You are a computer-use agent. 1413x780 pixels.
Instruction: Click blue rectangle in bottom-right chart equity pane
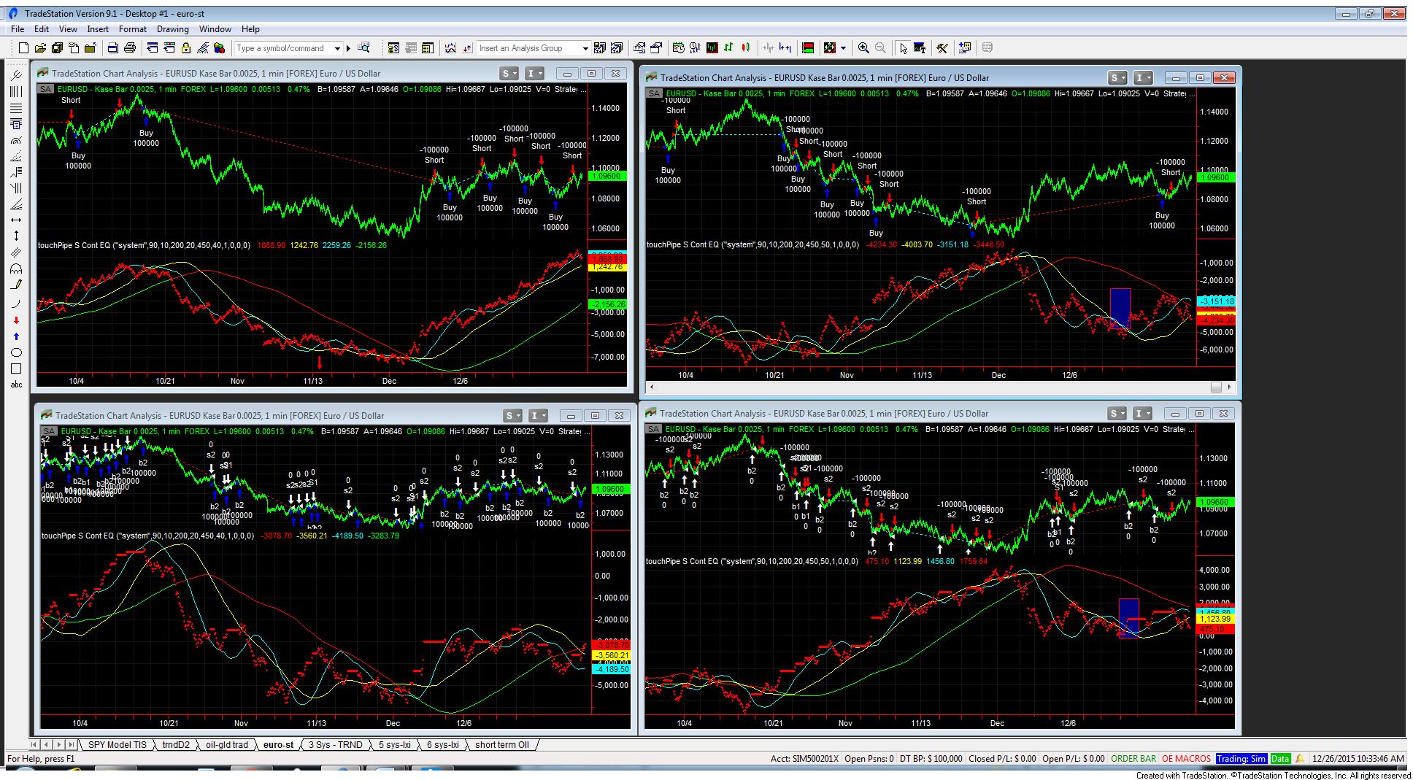(1129, 619)
